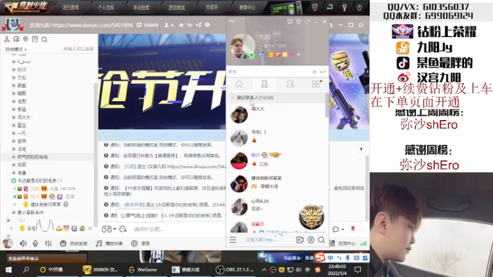Collapse the 最近联系人 (13/30) group
This screenshot has height=277, width=493.
[233, 98]
